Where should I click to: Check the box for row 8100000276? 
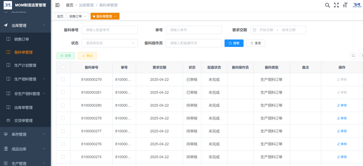click(x=63, y=144)
